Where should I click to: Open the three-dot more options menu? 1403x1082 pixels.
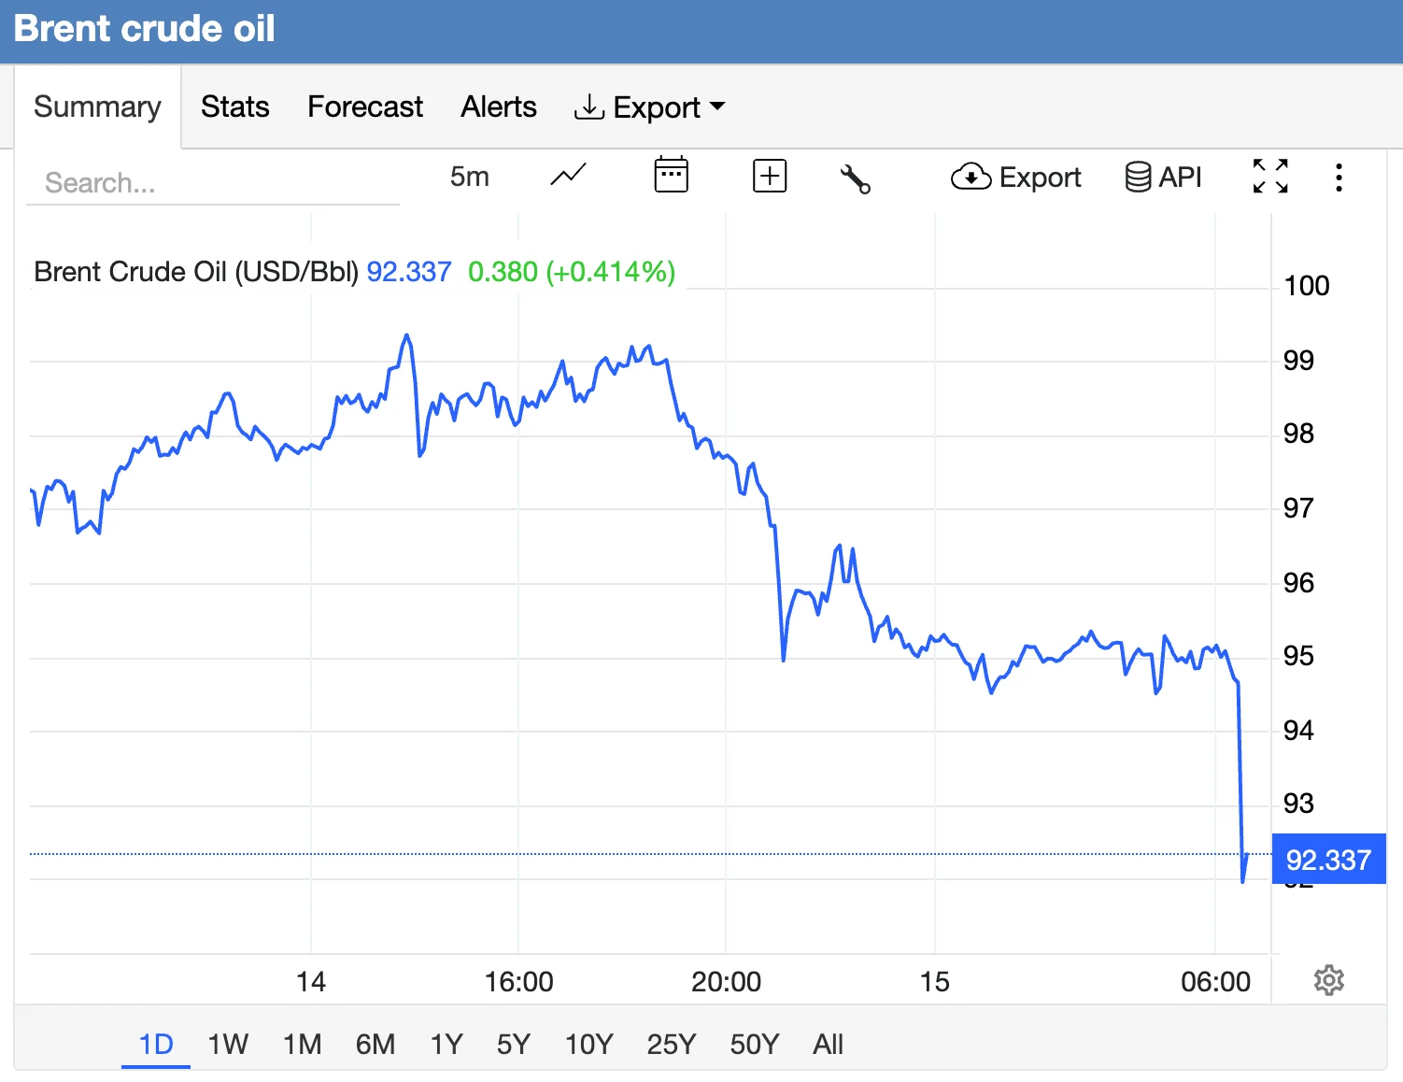(1339, 177)
